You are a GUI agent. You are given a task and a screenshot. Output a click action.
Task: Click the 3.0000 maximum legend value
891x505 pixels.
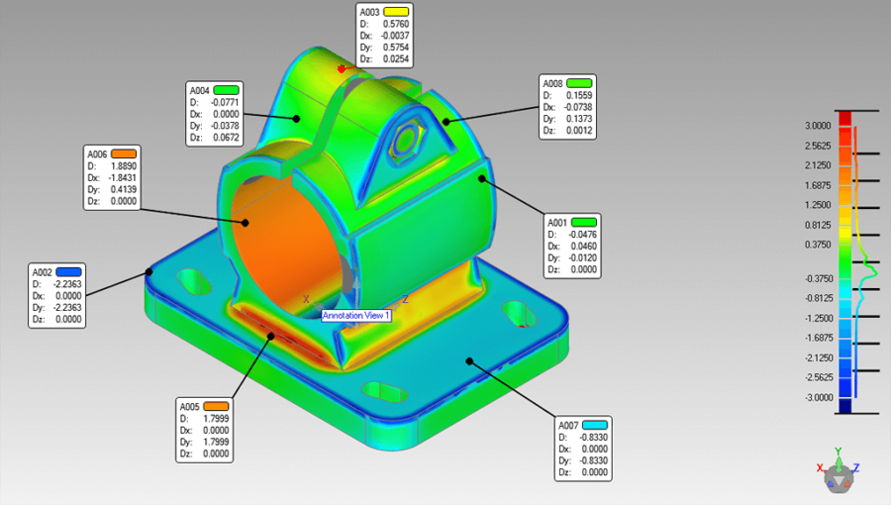click(x=817, y=126)
